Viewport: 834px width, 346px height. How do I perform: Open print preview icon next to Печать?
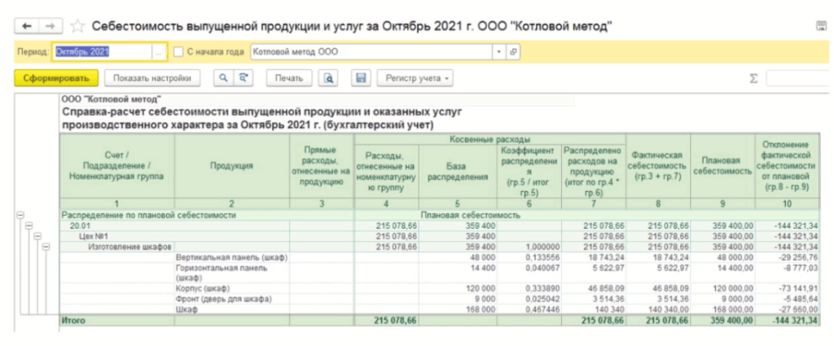point(328,78)
